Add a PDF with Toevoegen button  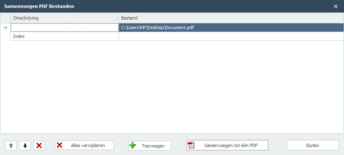150,145
